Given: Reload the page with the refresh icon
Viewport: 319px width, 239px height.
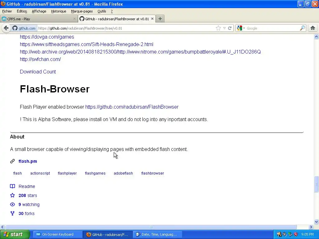Looking at the screenshot, I should (x=230, y=28).
